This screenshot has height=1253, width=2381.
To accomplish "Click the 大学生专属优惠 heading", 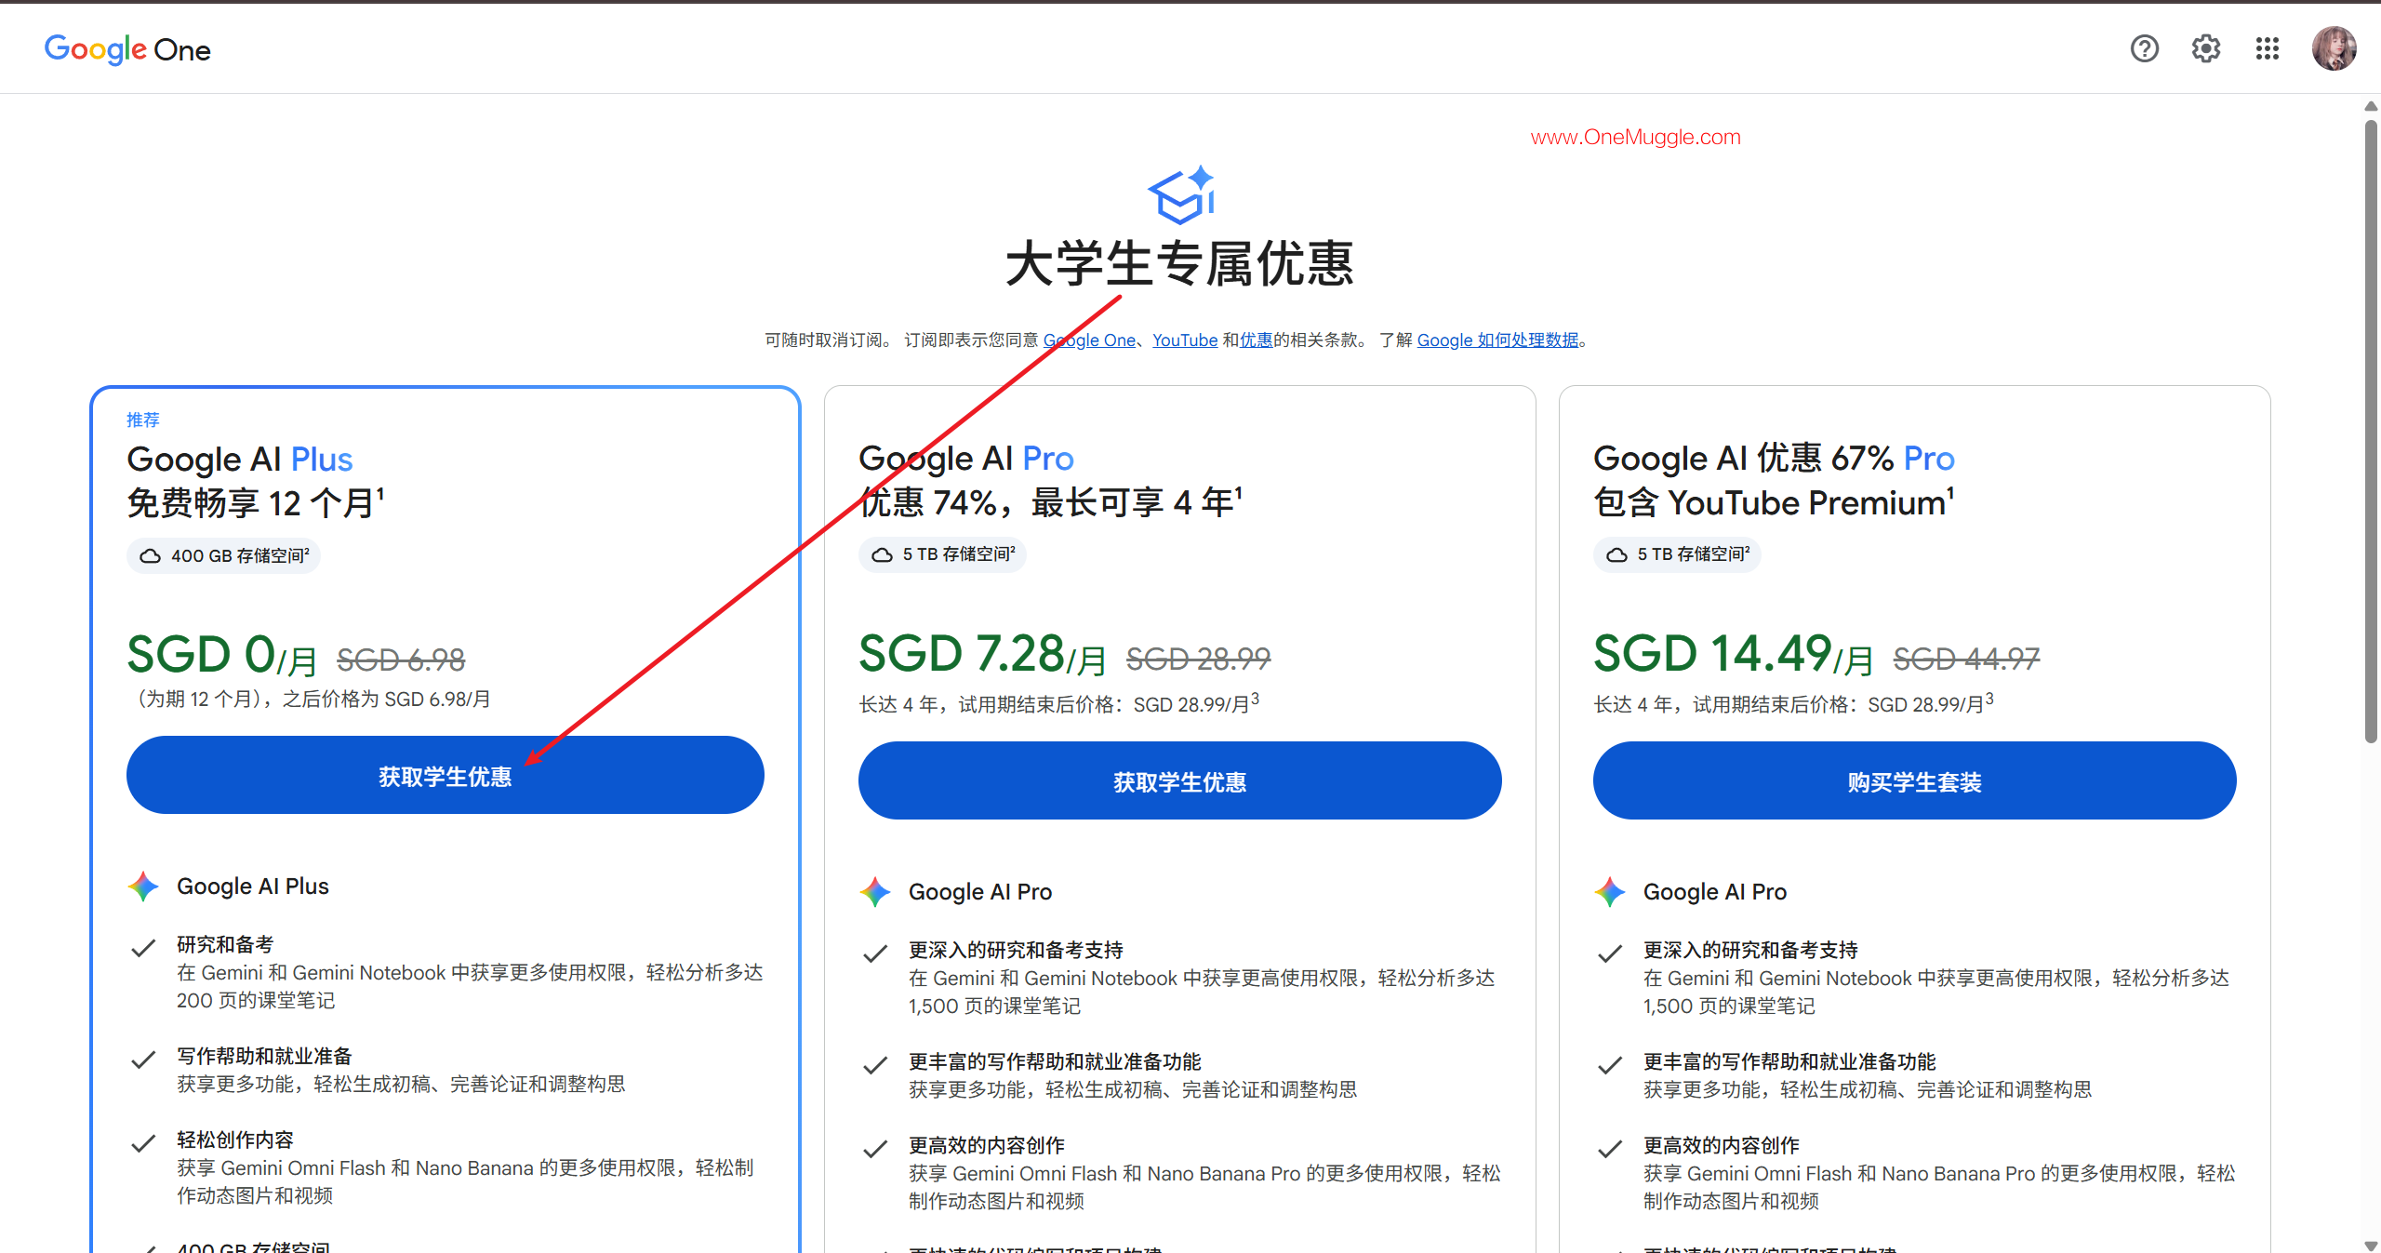I will tap(1180, 264).
